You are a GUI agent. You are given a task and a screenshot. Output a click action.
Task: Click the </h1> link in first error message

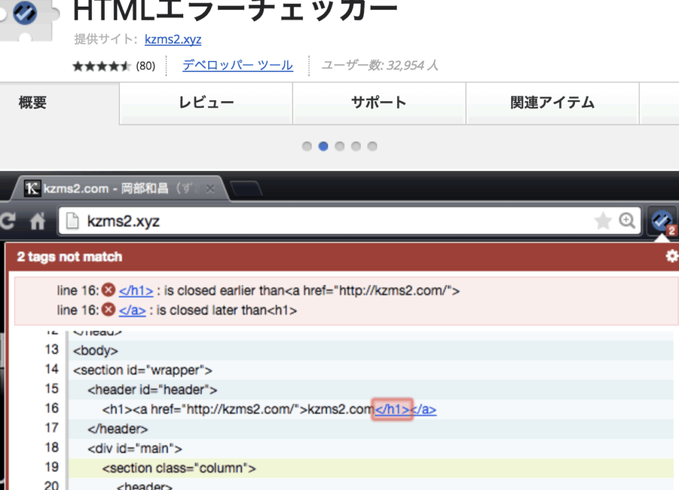tap(136, 291)
